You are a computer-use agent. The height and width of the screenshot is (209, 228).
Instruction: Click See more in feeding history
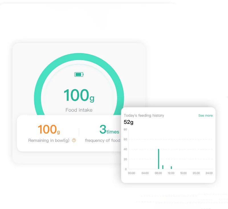[x=205, y=116]
